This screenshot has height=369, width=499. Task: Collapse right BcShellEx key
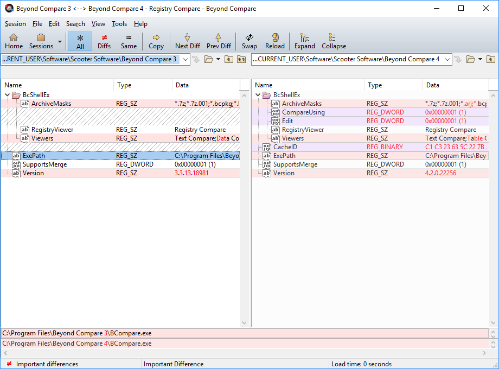tap(258, 95)
